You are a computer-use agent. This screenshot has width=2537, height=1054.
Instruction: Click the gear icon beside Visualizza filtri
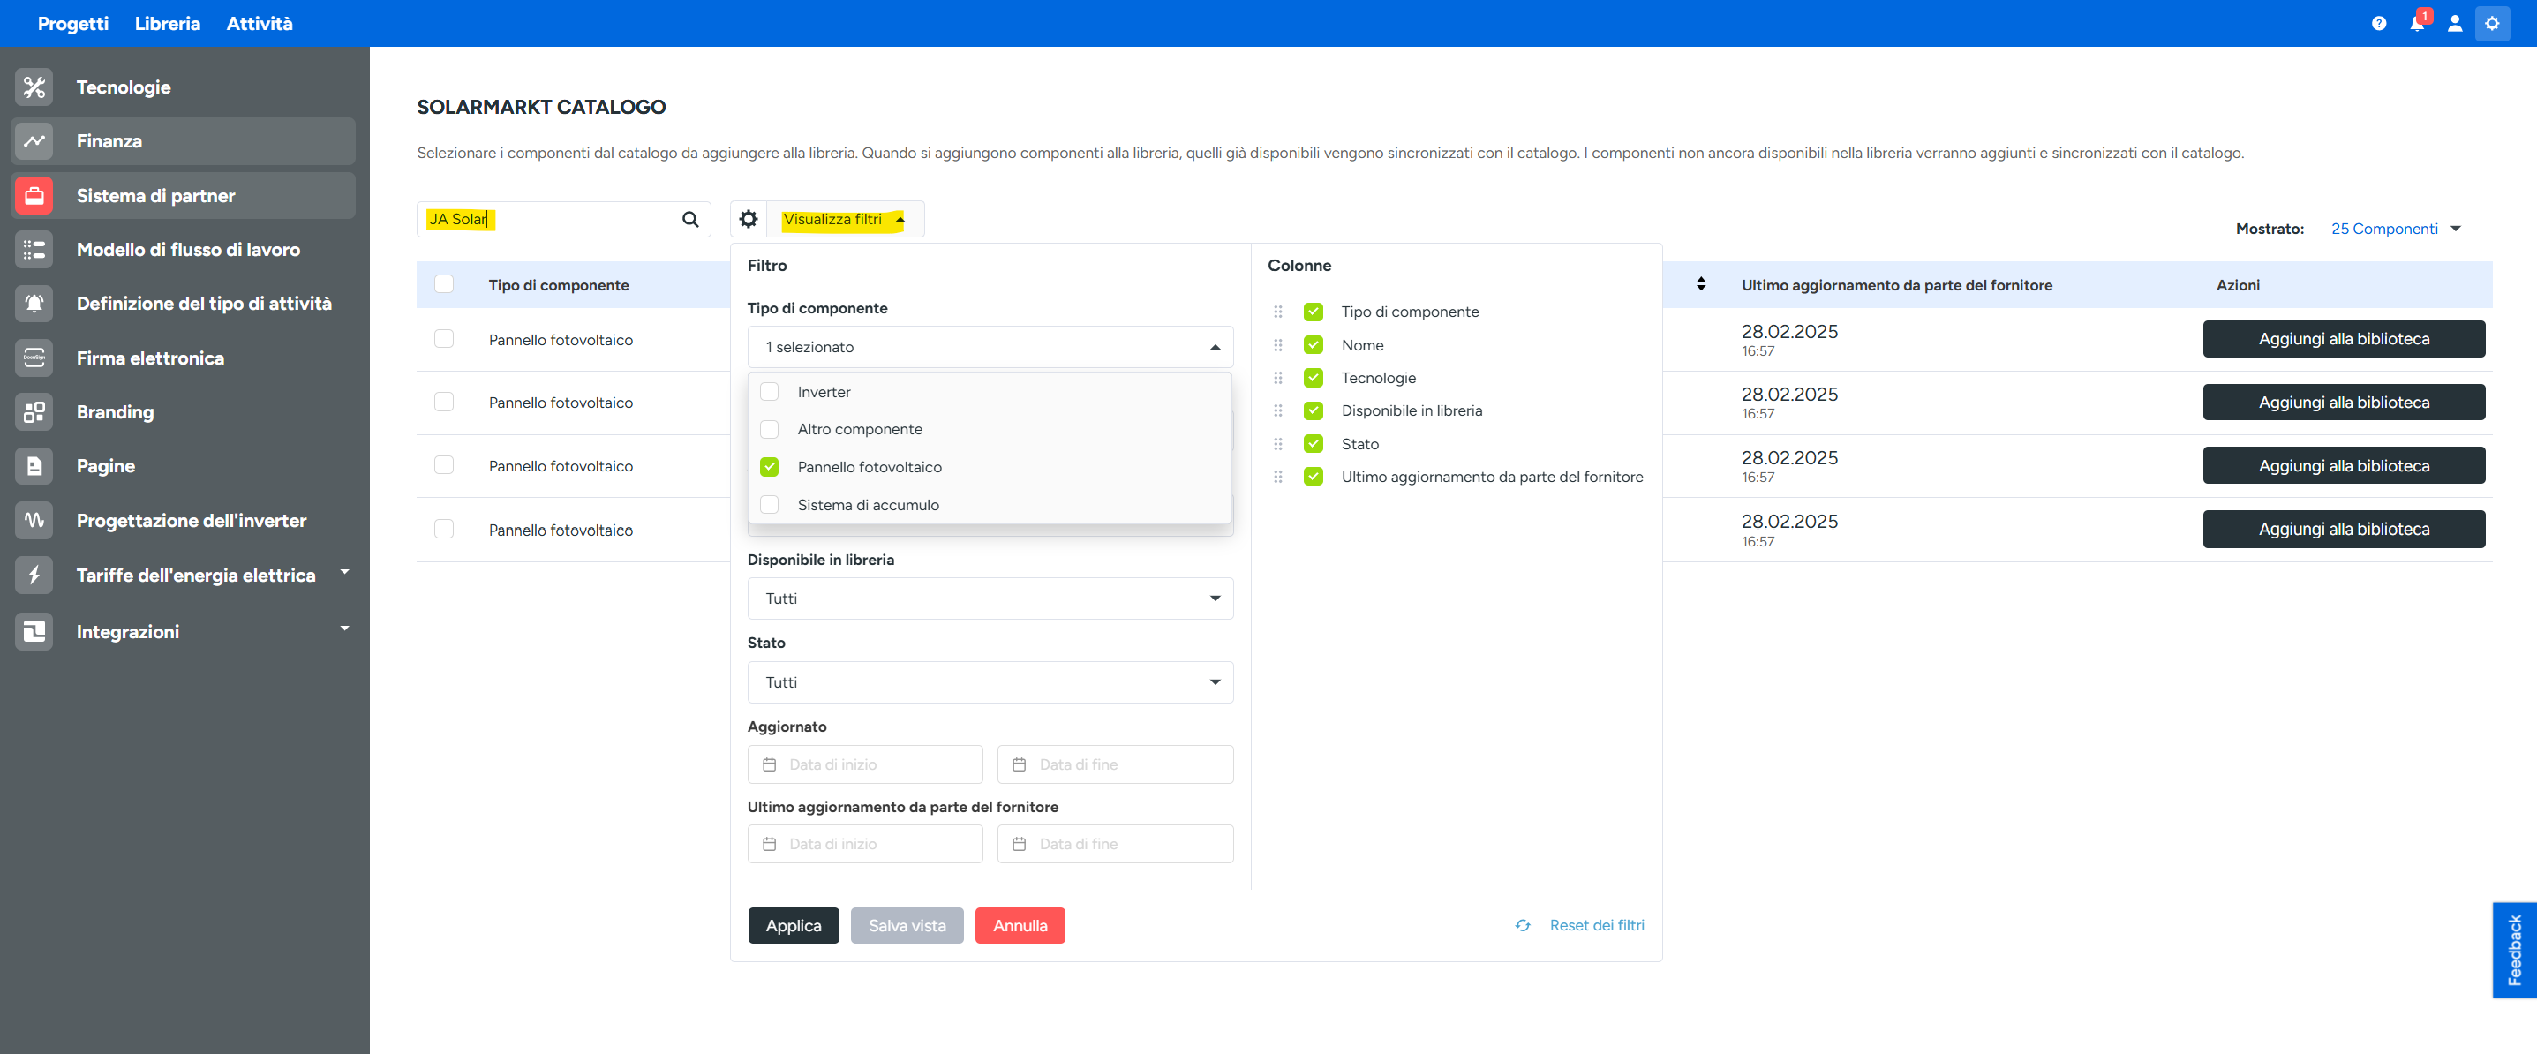[x=749, y=219]
